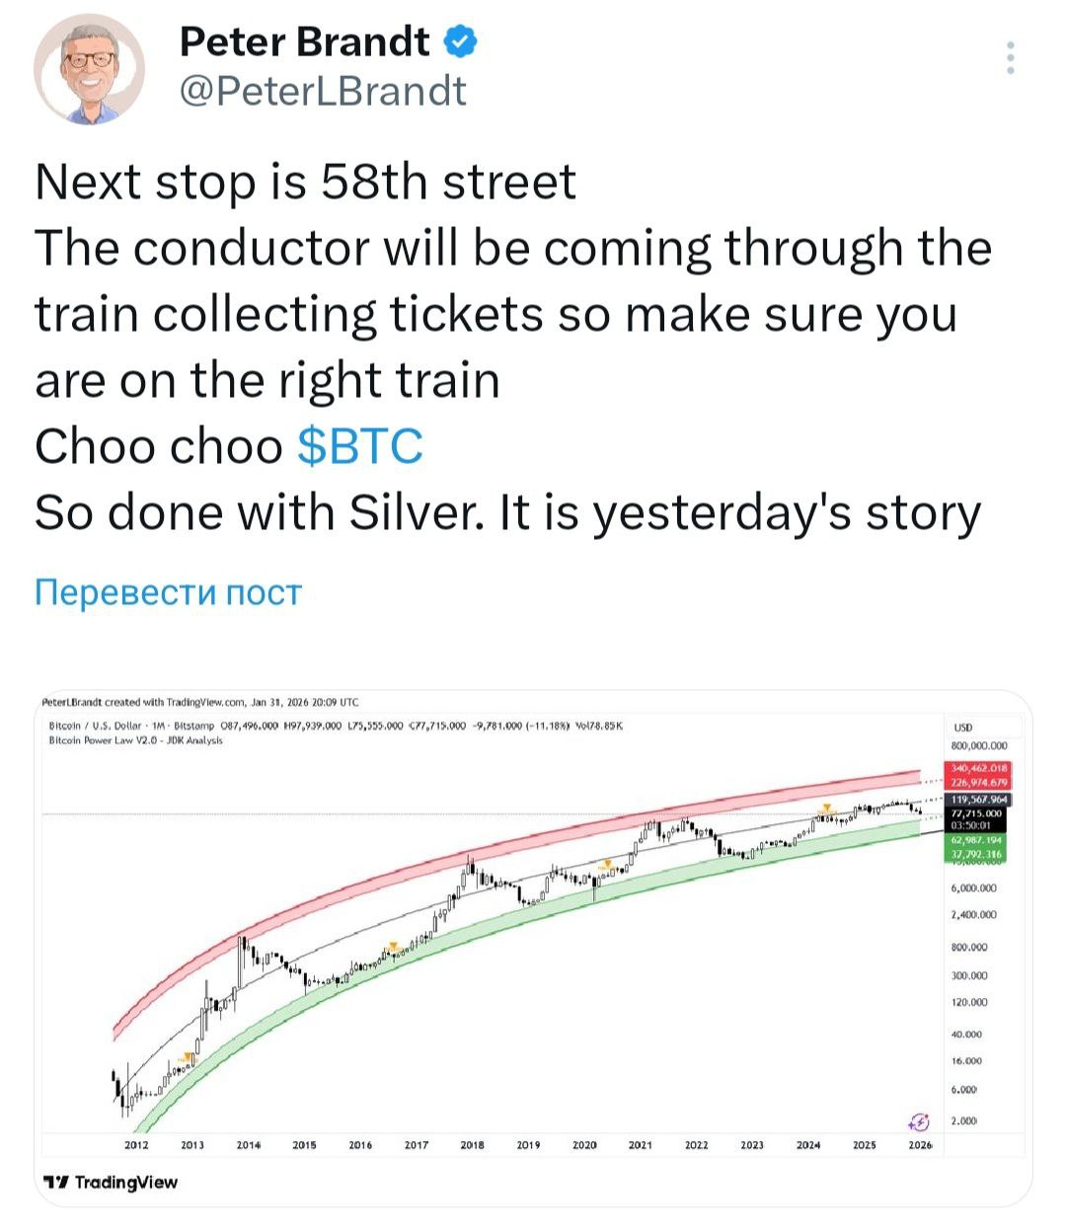Open the USD currency selector on the price axis
1066x1231 pixels.
tap(962, 728)
